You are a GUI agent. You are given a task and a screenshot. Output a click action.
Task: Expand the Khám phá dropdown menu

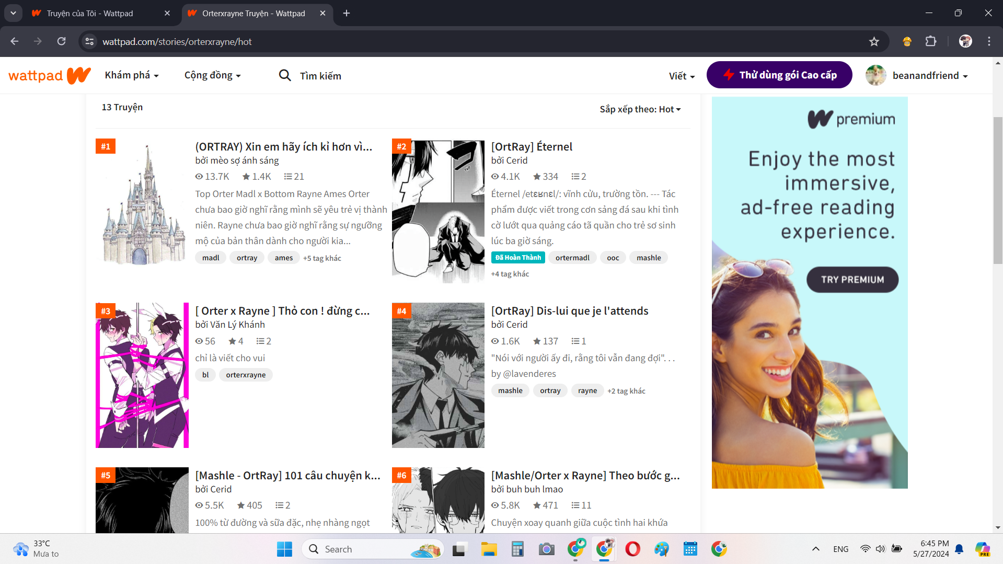pos(132,76)
